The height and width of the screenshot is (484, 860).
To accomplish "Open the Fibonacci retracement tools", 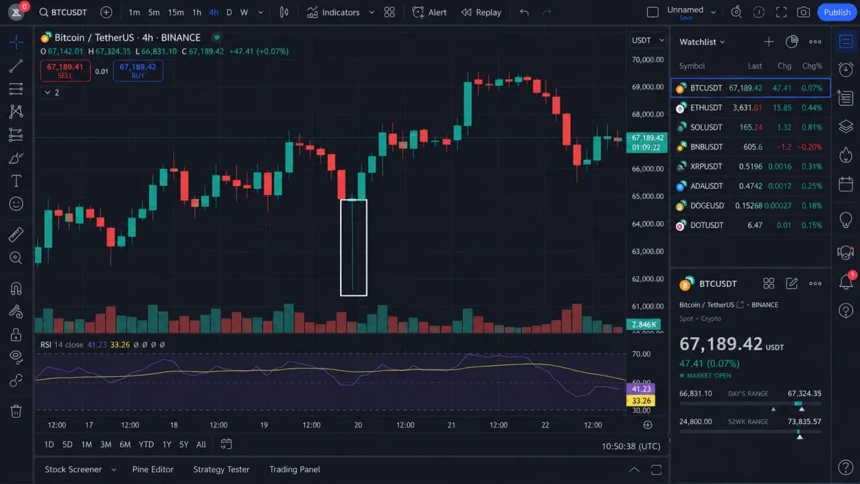I will [x=16, y=89].
